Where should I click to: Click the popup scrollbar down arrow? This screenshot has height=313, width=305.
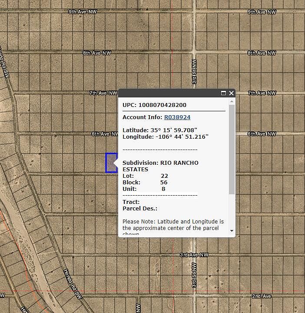point(232,231)
